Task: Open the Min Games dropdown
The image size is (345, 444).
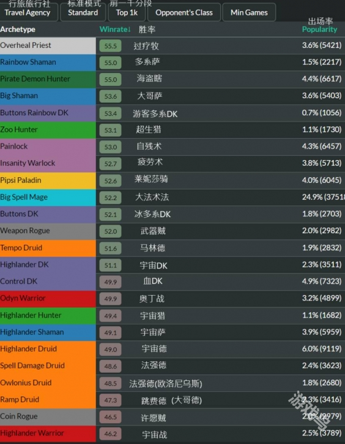Action: pos(249,12)
